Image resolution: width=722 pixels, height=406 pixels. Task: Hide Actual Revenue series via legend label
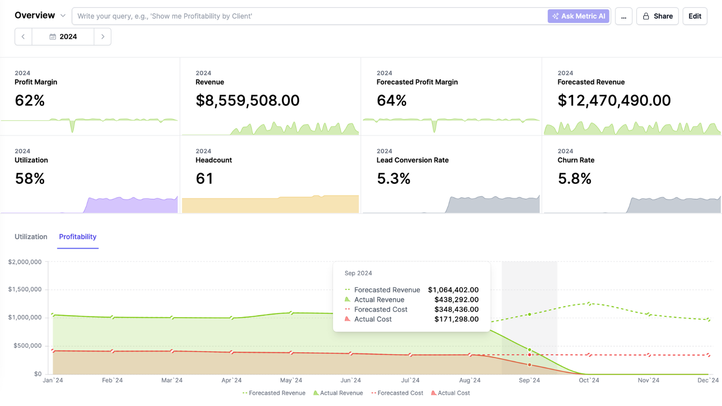[342, 393]
